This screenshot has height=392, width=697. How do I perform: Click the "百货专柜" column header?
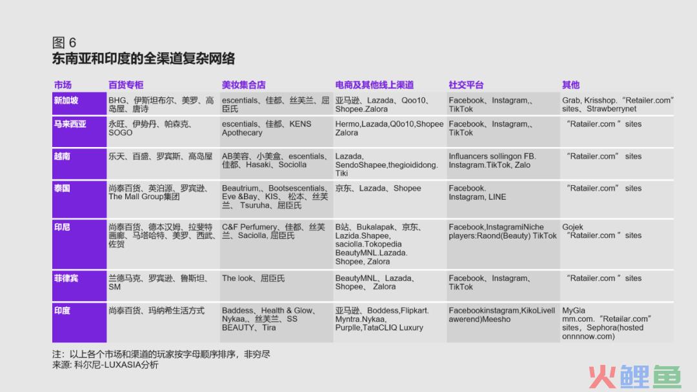coord(126,85)
